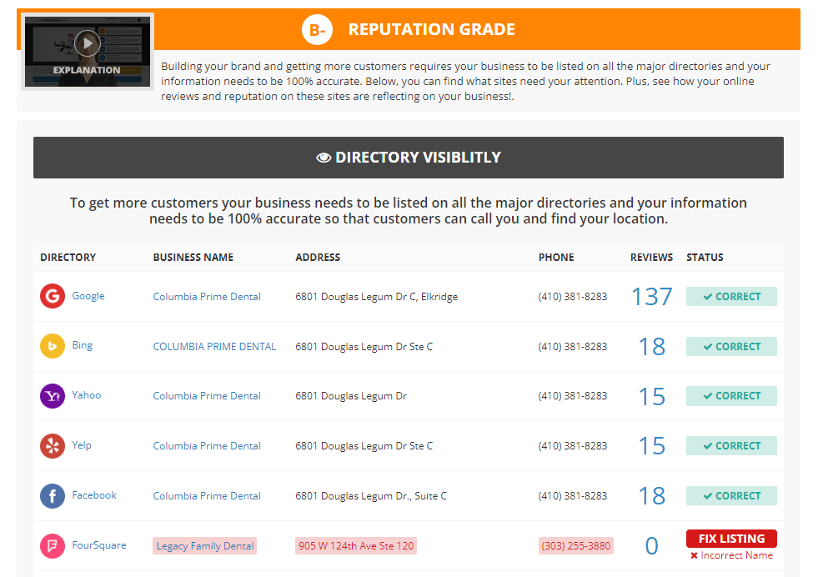Click the Correct status badge for Google
The image size is (823, 577).
pyautogui.click(x=731, y=297)
